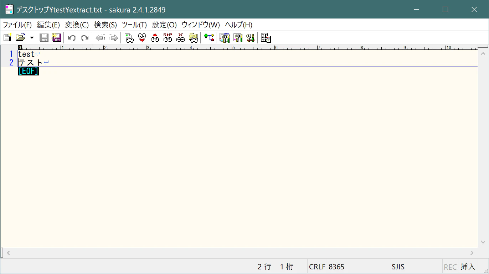Create a new file with the toolbar icon
The width and height of the screenshot is (489, 274).
(7, 38)
